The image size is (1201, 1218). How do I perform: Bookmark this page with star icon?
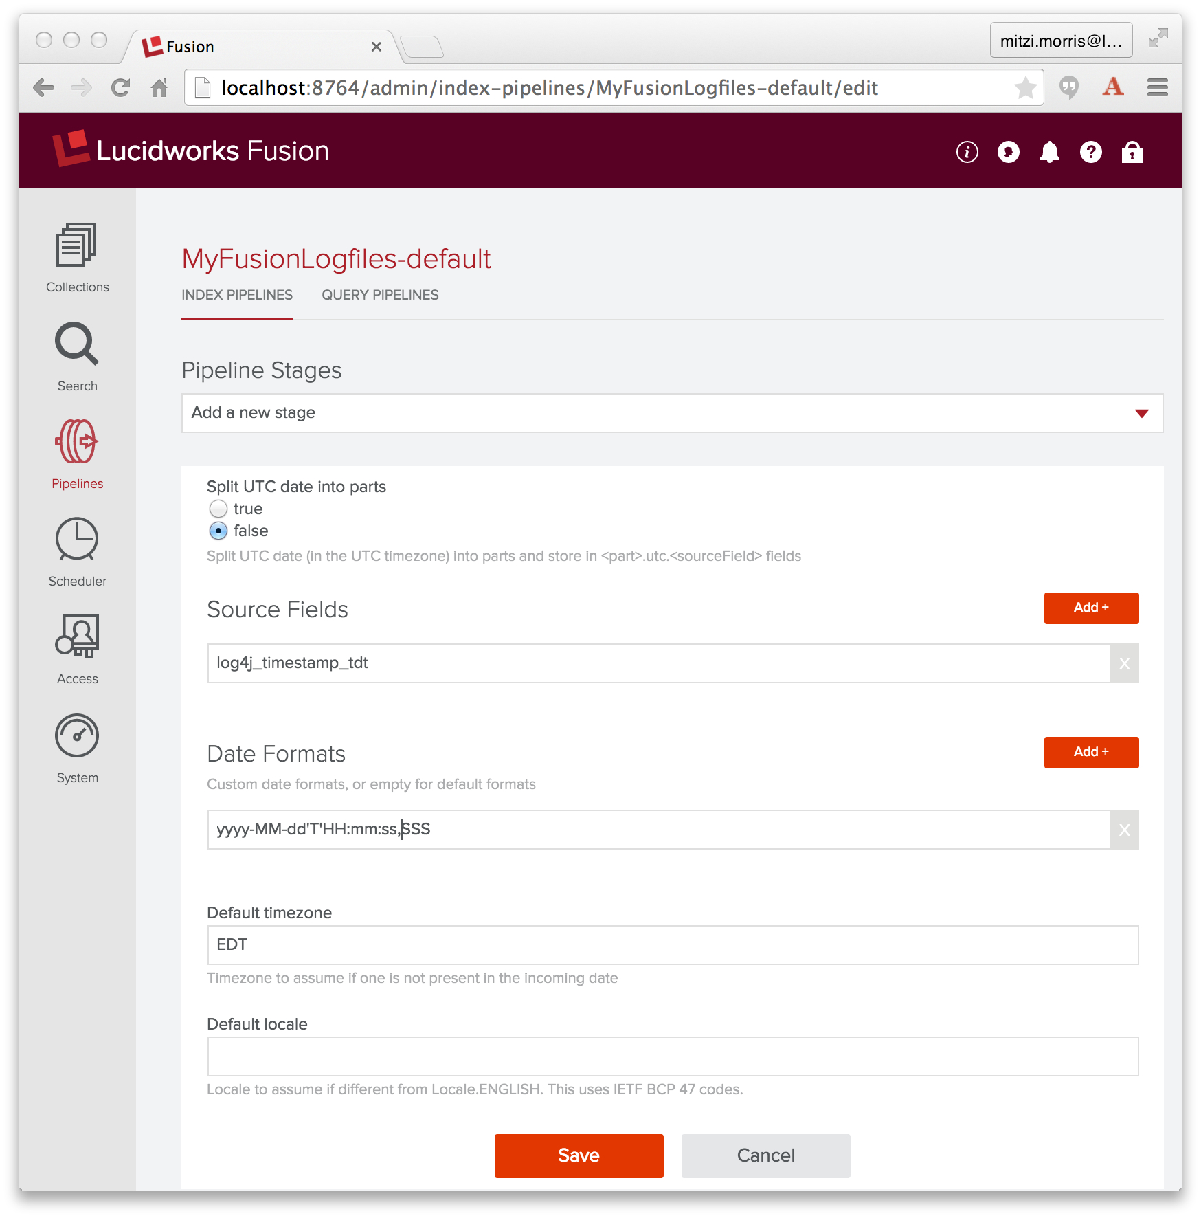click(1025, 87)
